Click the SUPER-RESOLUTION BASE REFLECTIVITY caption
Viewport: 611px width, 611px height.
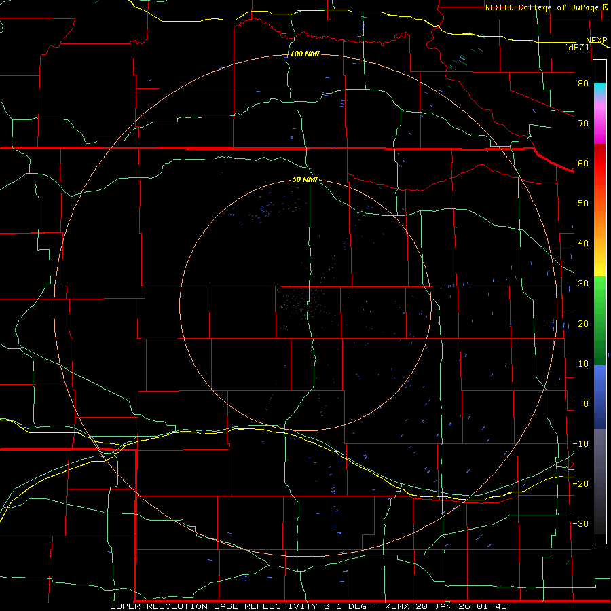(214, 606)
